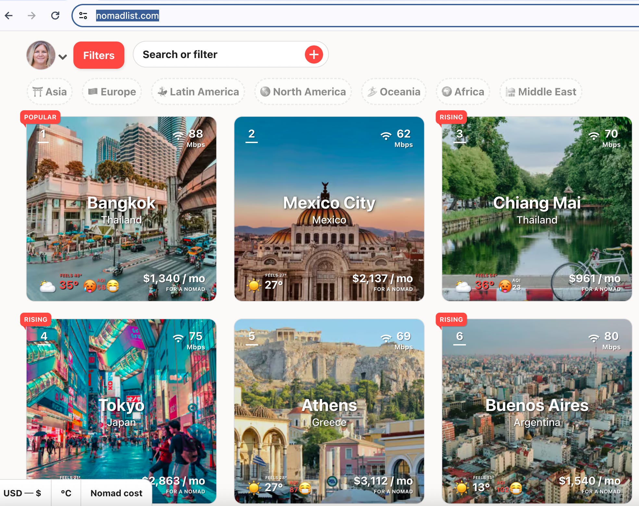Toggle the Europe region filter
639x506 pixels.
(x=112, y=92)
